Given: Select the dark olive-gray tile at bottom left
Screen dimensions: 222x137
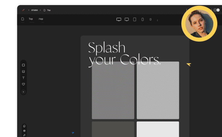Looking at the screenshot, I should [113, 129].
